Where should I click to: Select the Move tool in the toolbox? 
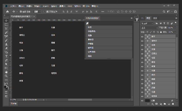[x=6, y=21]
